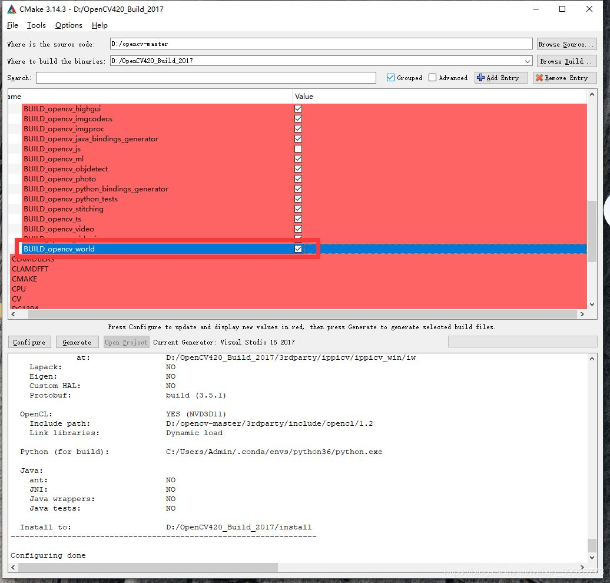Screen dimensions: 610x583
Task: Select the BUILD_opencv_js entry name
Action: point(52,148)
